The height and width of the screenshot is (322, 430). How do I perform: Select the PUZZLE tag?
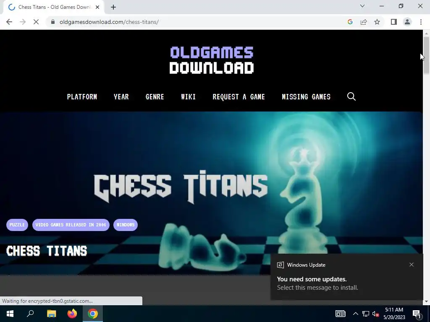pyautogui.click(x=17, y=225)
